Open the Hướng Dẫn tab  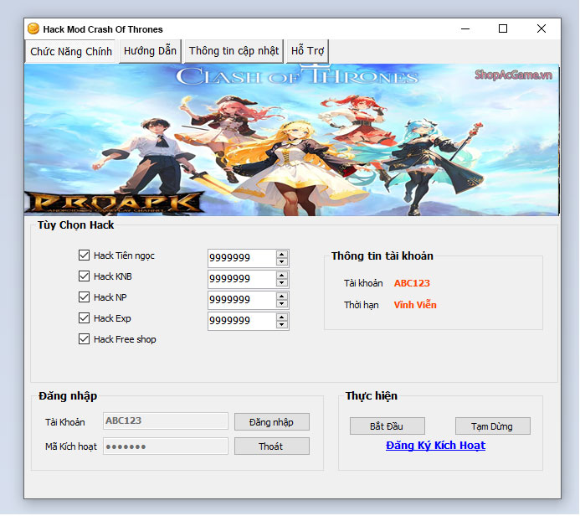(150, 51)
